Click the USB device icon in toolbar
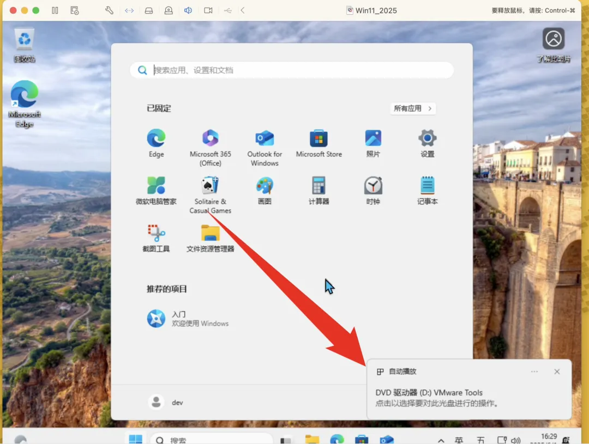 [x=227, y=10]
